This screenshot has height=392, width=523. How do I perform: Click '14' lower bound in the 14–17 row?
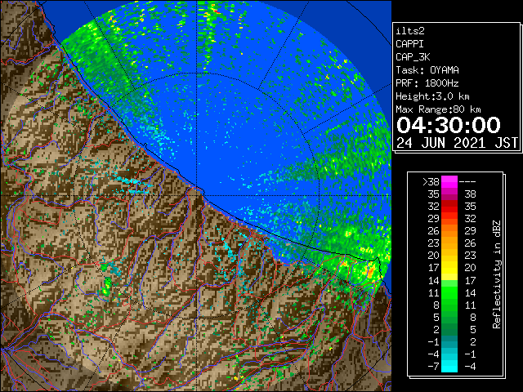pyautogui.click(x=434, y=281)
